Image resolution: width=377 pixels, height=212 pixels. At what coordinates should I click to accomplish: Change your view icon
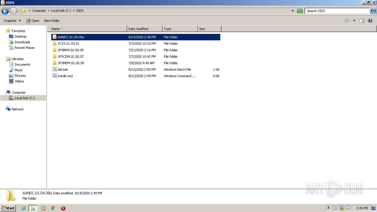pos(347,21)
